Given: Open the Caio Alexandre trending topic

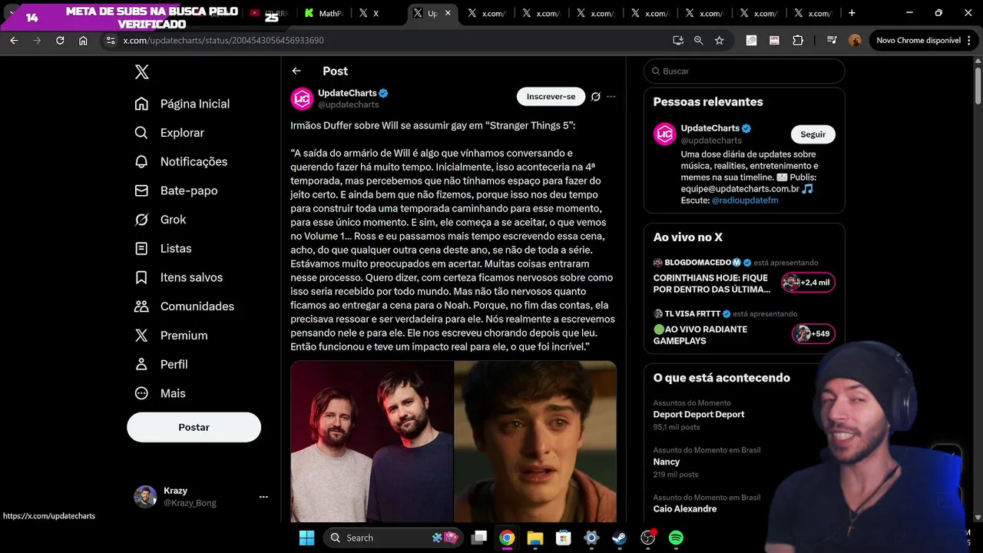Looking at the screenshot, I should 685,509.
